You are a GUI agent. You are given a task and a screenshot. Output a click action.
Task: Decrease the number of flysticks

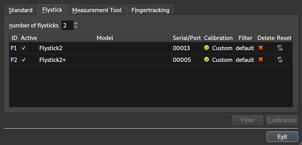76,27
